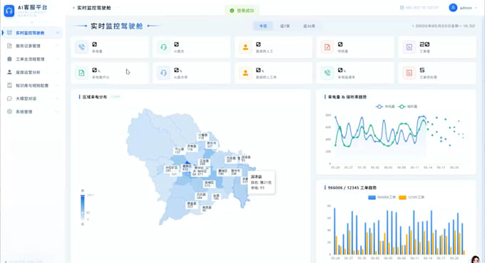Click the 高邑县 map label
Screen dimensions: 485x263
pyautogui.click(x=207, y=209)
